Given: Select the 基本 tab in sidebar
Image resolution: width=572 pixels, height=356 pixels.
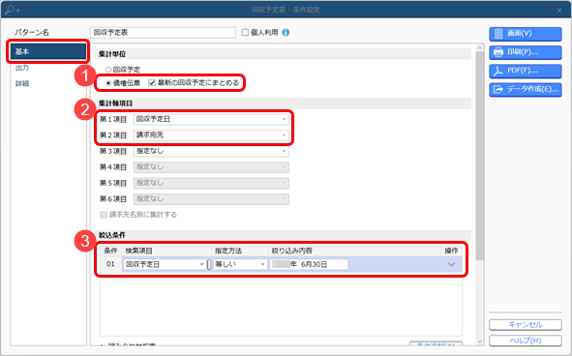Looking at the screenshot, I should coord(47,51).
